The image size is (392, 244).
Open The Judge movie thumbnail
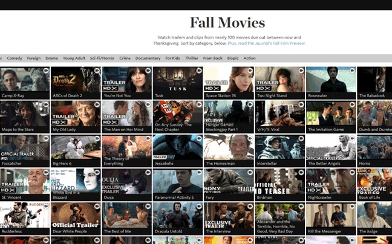374,219
